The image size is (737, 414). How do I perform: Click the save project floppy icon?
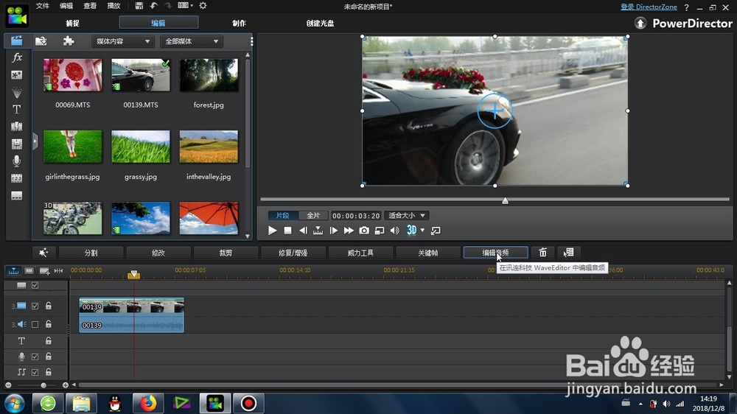point(139,6)
